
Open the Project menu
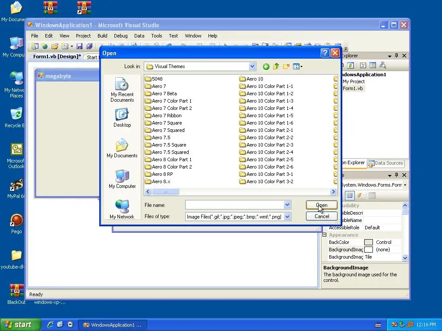pos(83,36)
